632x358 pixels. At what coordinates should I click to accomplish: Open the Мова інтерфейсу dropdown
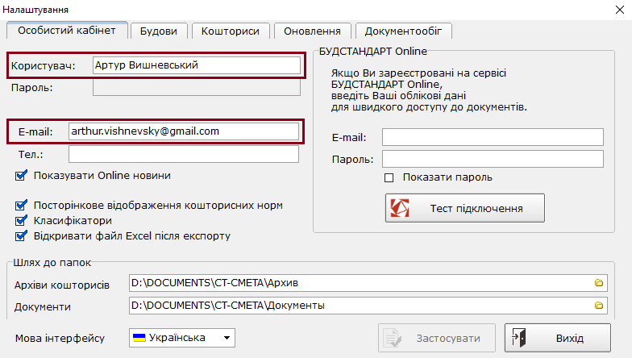(x=182, y=338)
